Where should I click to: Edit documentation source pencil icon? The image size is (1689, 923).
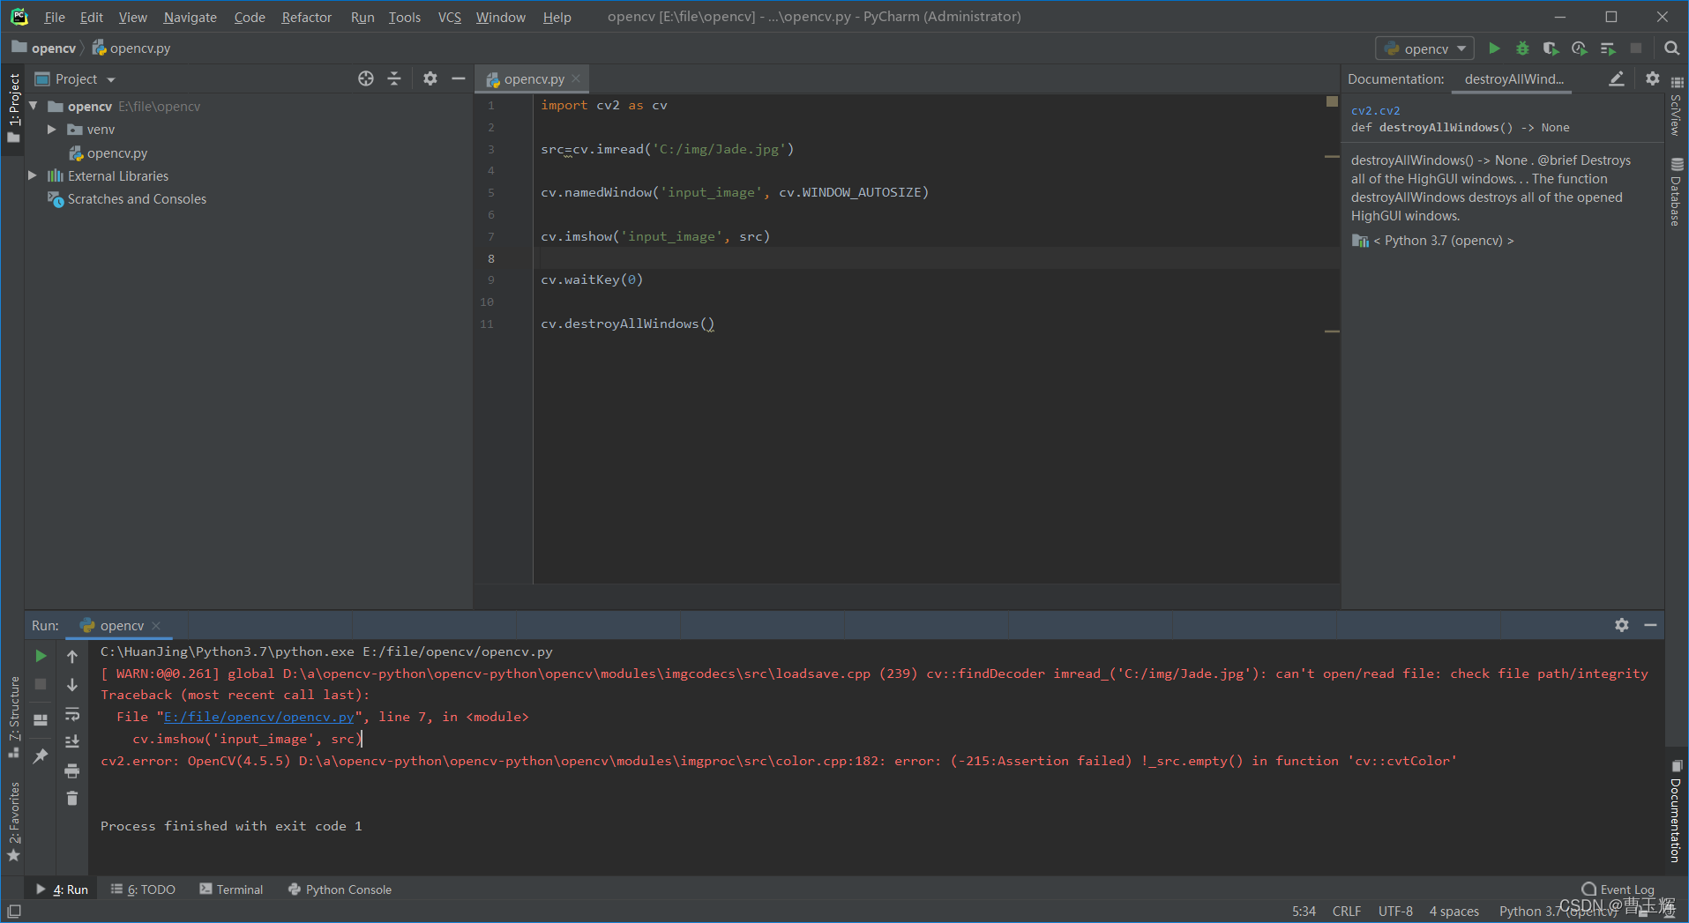click(1616, 78)
